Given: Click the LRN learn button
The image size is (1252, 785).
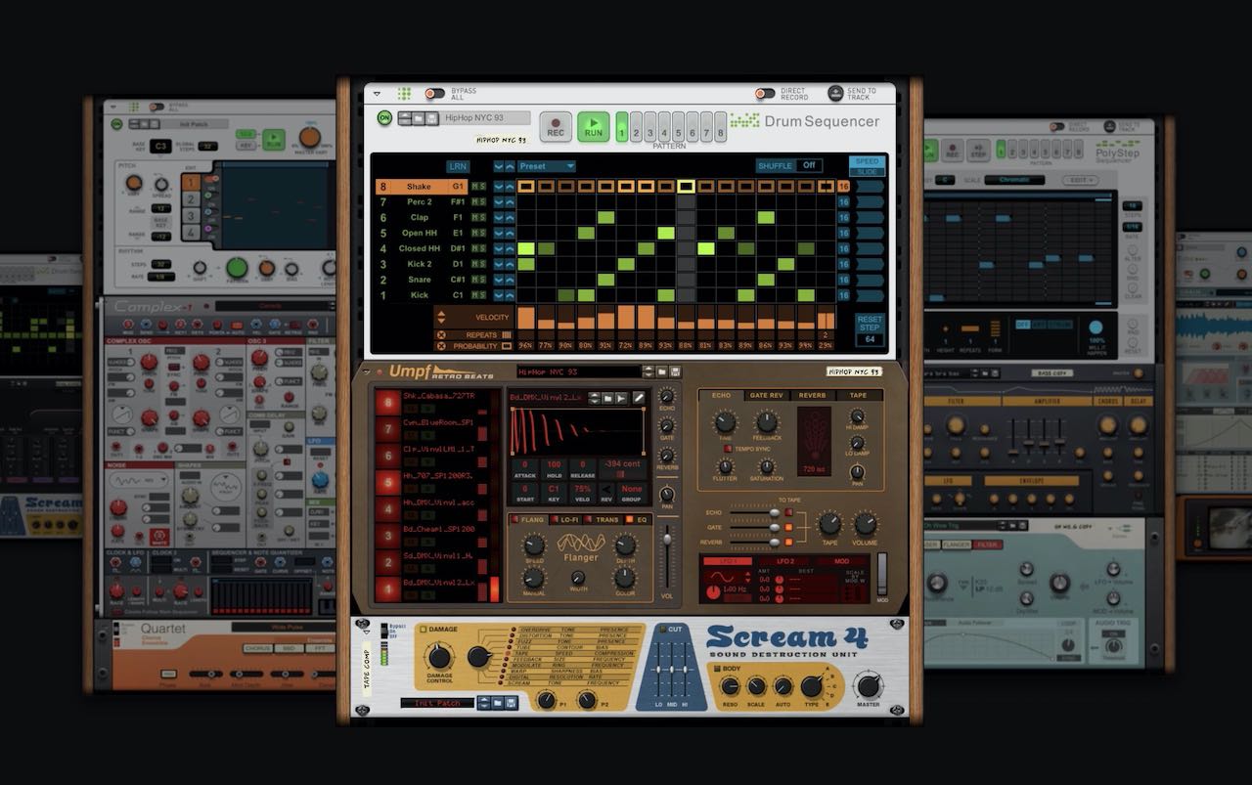Looking at the screenshot, I should [458, 166].
